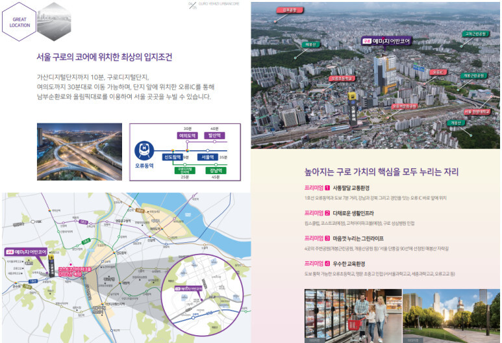Click the pink number 4 badge beside 우수한 교육환경

[x=327, y=264]
